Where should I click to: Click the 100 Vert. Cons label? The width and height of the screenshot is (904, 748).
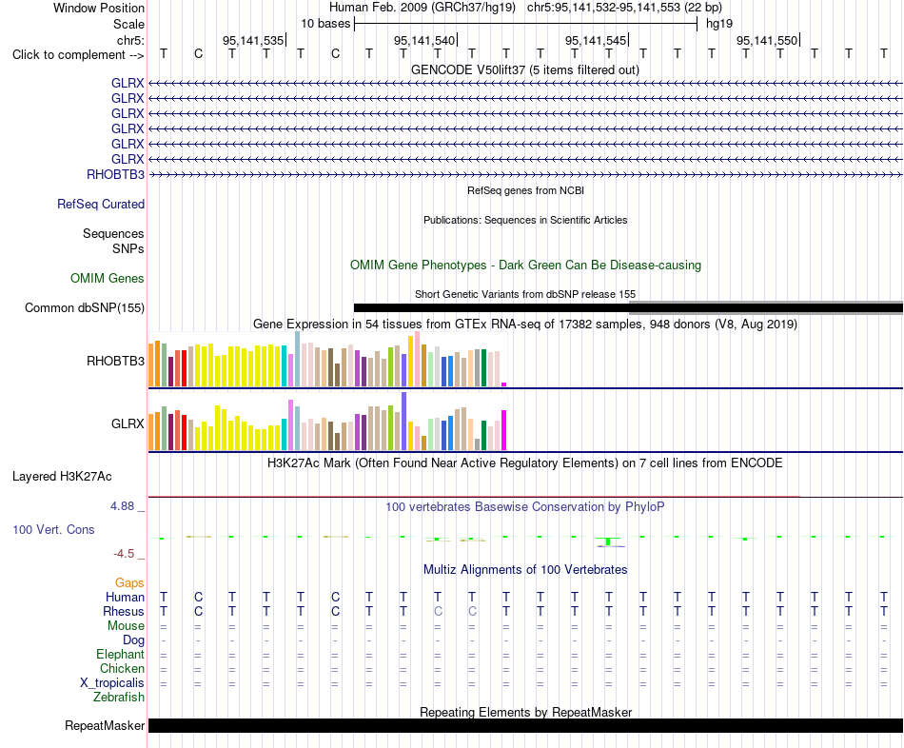[x=53, y=529]
